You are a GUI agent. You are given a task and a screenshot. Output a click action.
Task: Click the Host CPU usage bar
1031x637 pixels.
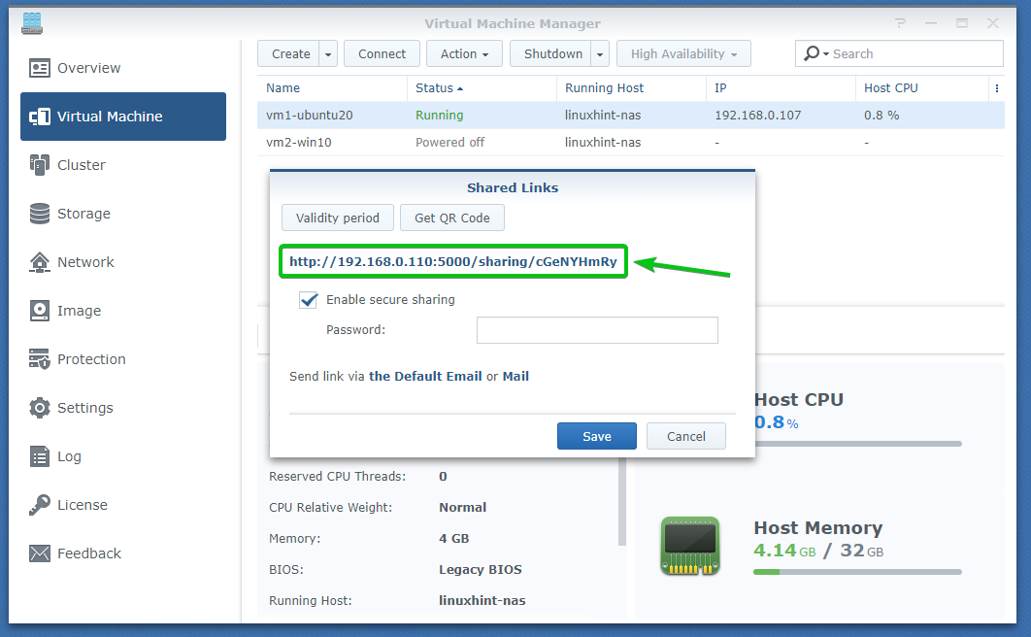point(857,444)
